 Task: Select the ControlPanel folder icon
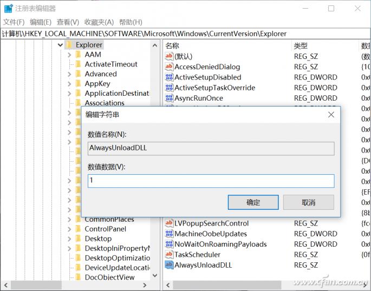(x=78, y=229)
